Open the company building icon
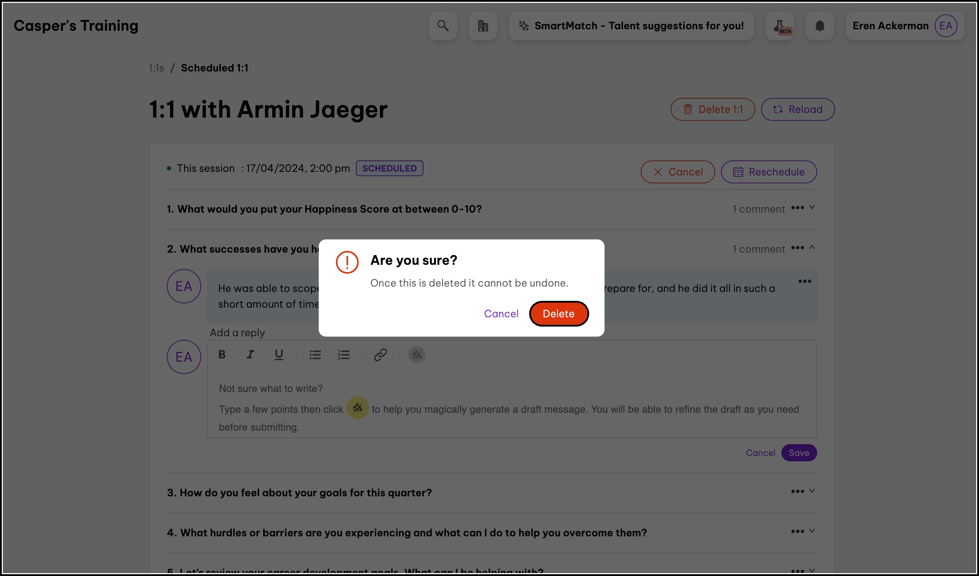The height and width of the screenshot is (576, 979). [x=483, y=26]
